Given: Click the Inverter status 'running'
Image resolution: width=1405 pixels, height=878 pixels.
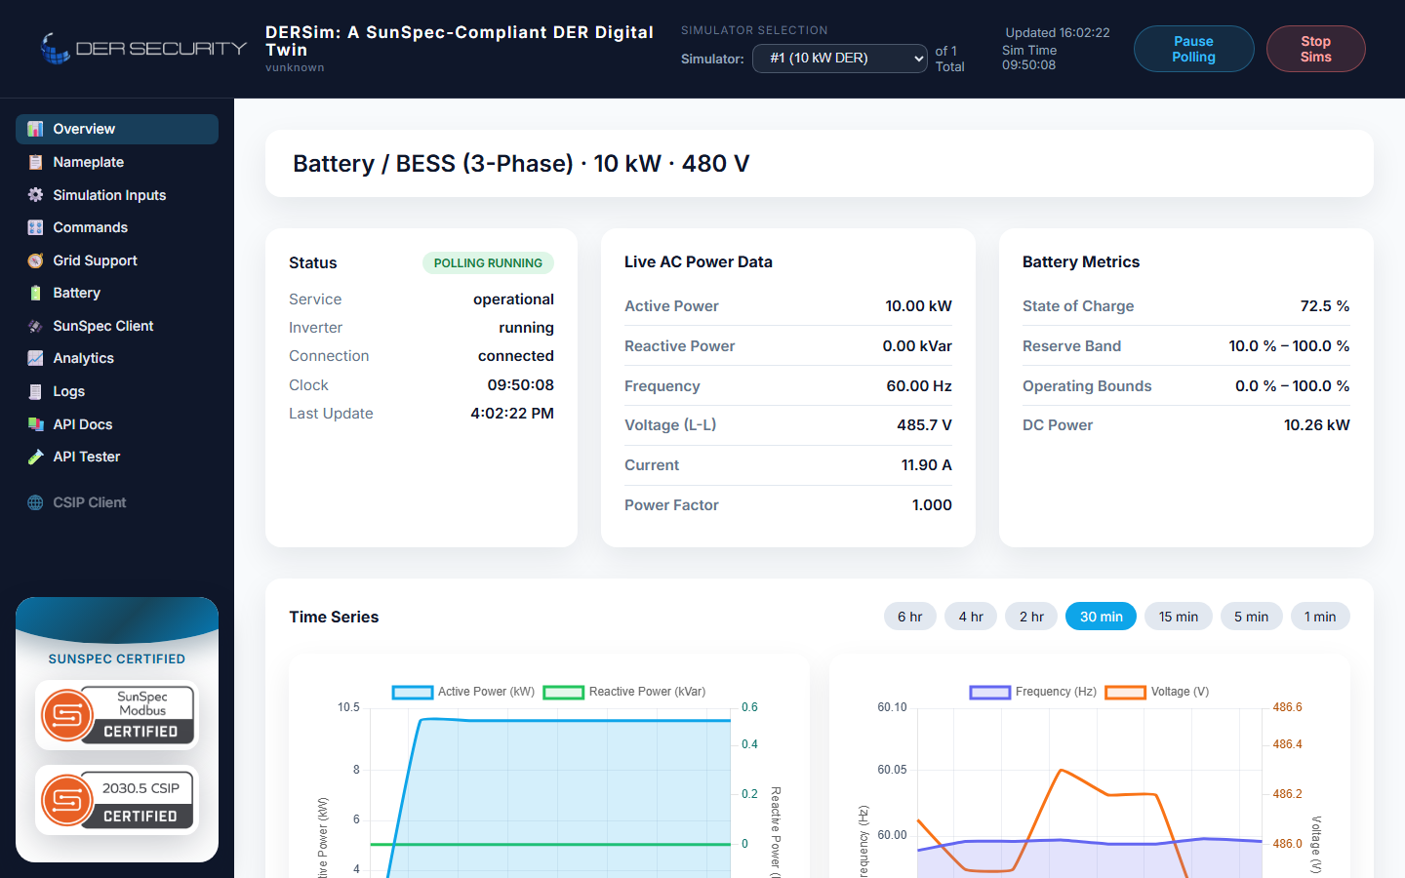Looking at the screenshot, I should 526,328.
